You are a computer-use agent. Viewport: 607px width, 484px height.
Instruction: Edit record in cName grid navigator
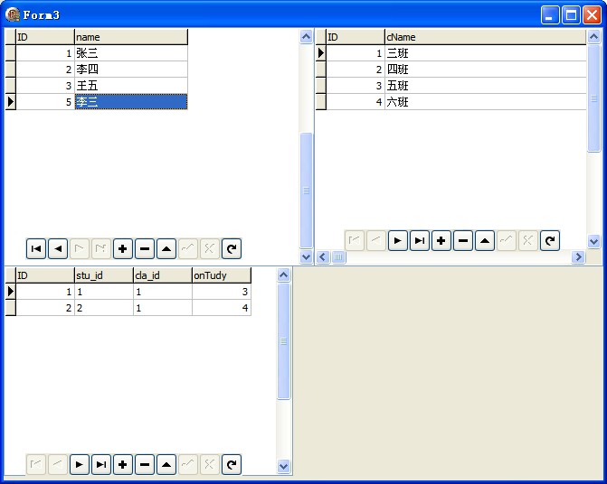pyautogui.click(x=485, y=241)
